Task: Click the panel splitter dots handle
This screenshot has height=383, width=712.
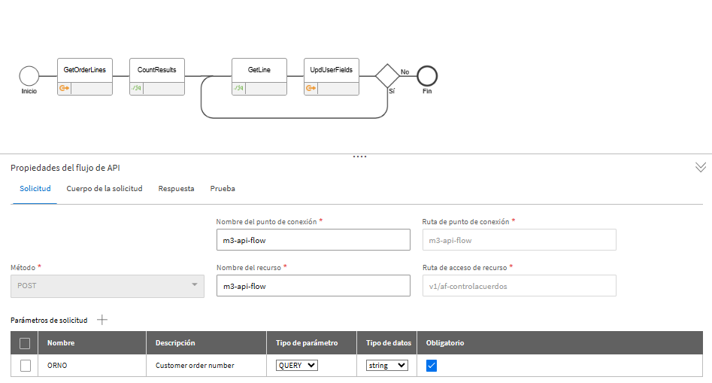Action: coord(359,157)
